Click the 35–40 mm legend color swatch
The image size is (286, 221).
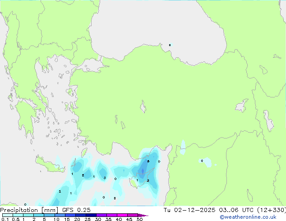point(112,215)
